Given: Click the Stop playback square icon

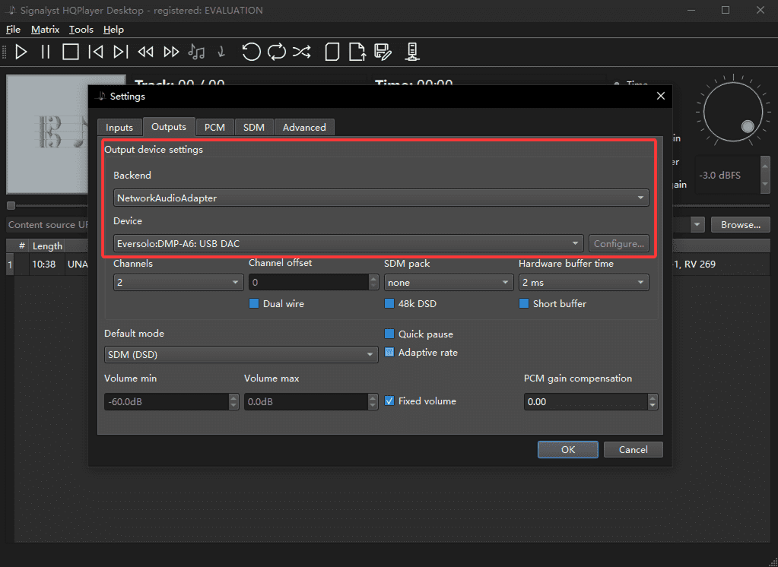Looking at the screenshot, I should (x=71, y=52).
